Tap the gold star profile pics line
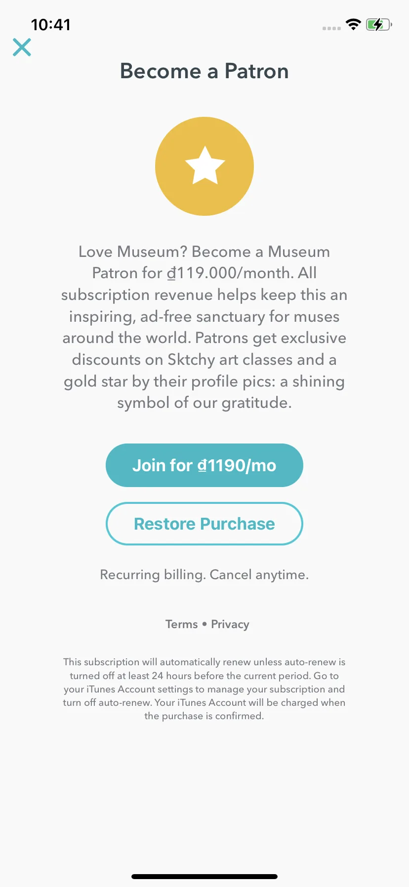409x887 pixels. pyautogui.click(x=204, y=382)
